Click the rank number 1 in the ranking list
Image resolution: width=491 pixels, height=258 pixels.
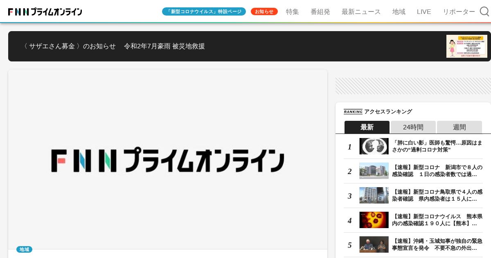(350, 147)
